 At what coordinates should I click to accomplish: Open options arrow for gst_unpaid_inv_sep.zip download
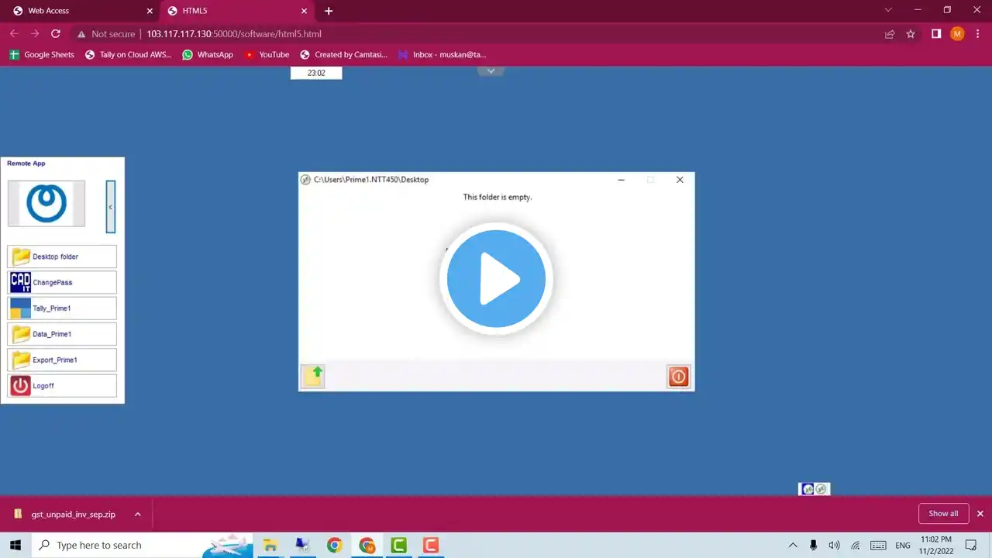click(x=137, y=514)
